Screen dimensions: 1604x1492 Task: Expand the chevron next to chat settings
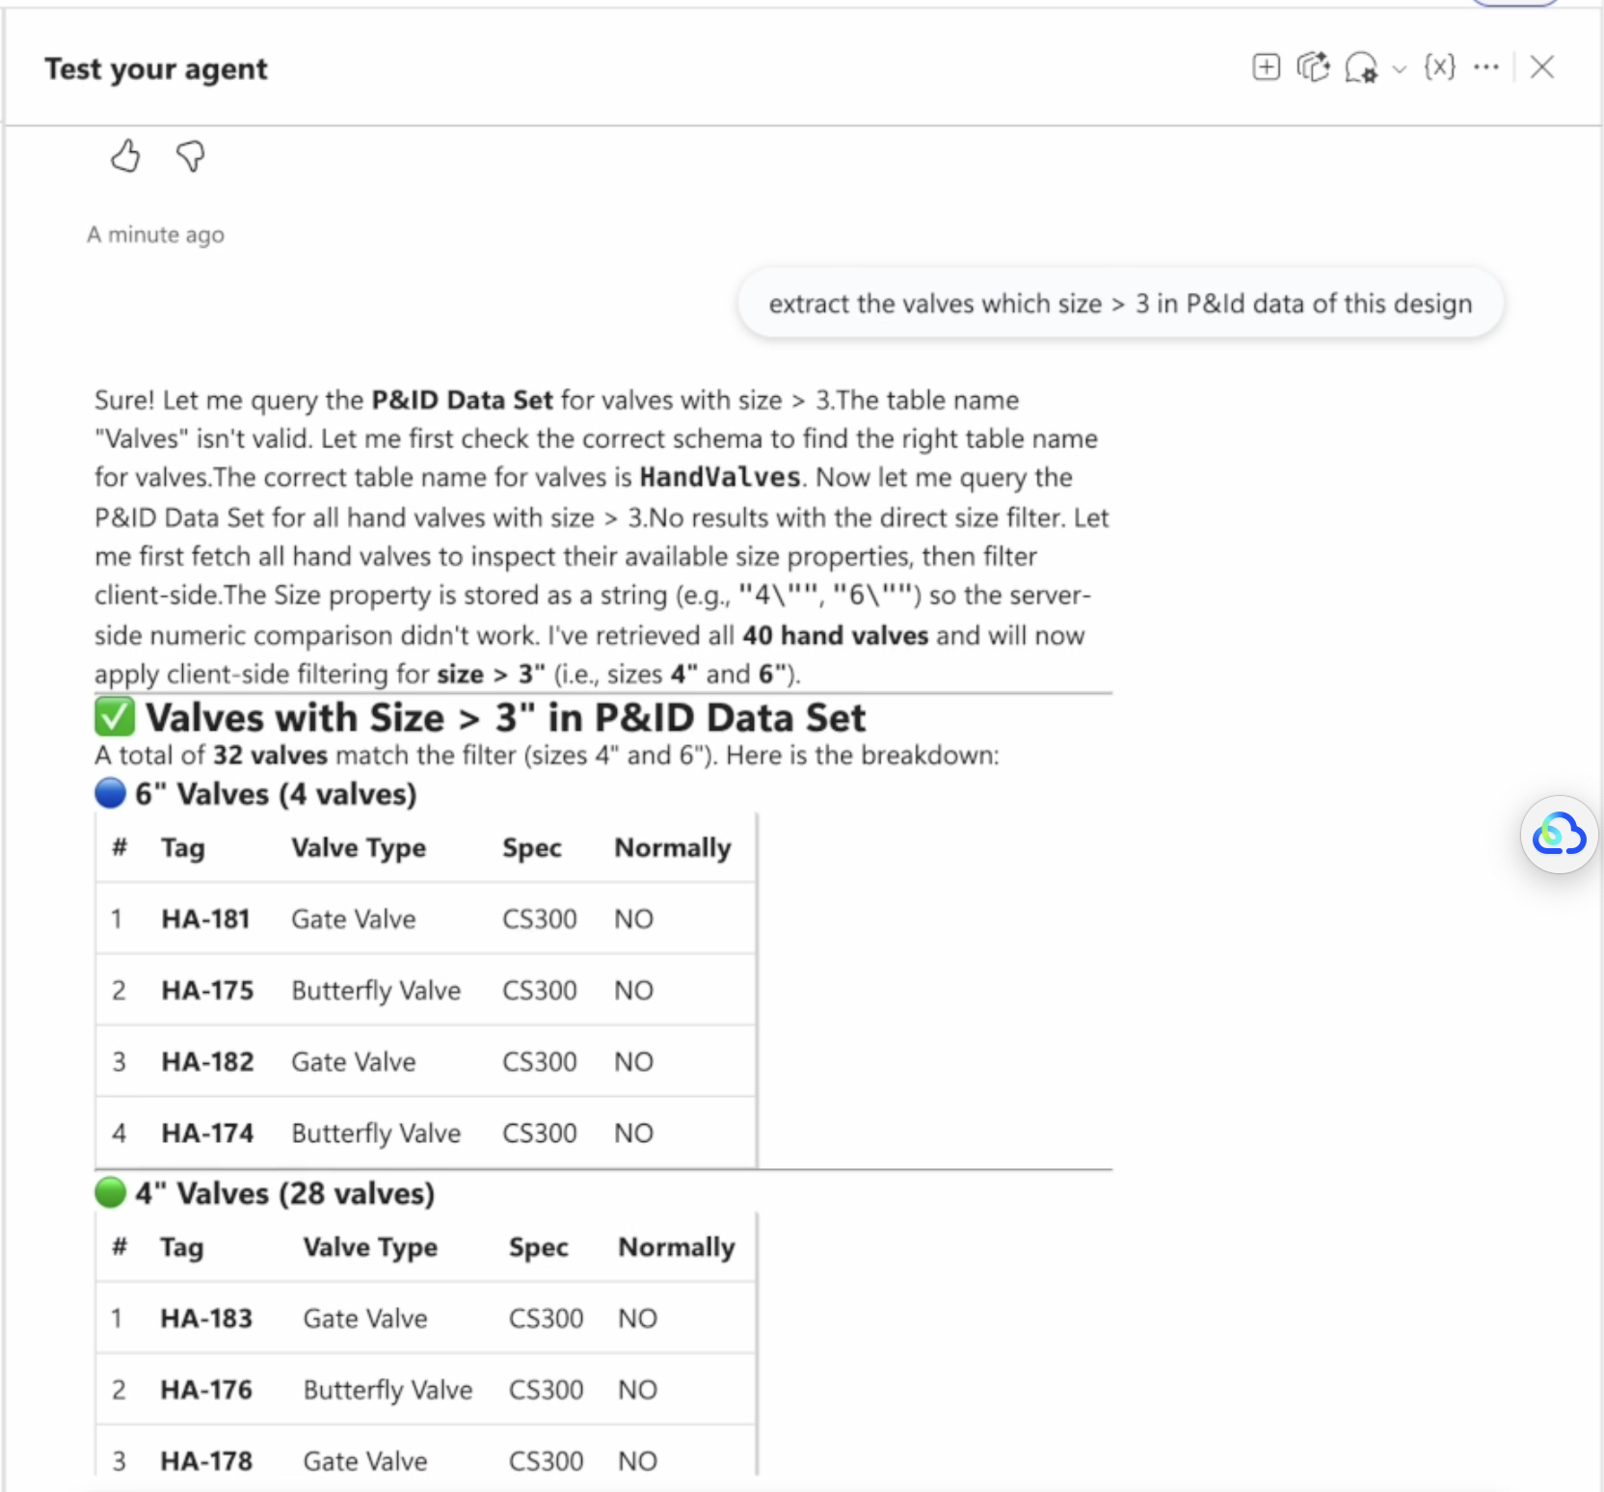[x=1400, y=69]
